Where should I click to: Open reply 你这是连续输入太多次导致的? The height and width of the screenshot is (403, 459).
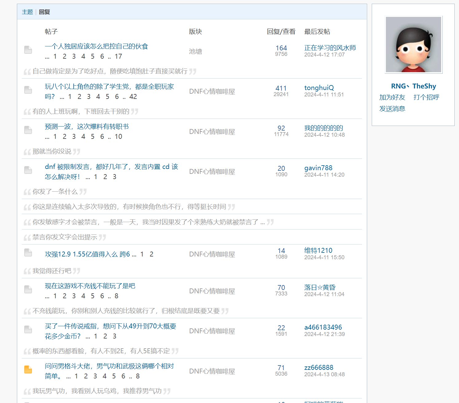129,207
